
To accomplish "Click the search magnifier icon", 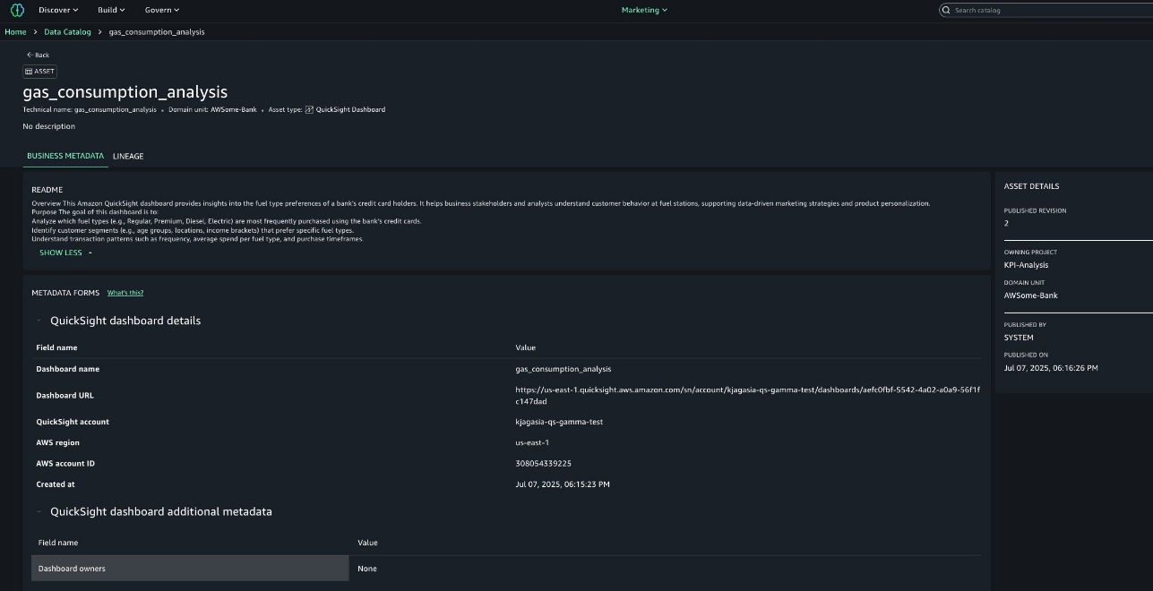I will coord(946,10).
